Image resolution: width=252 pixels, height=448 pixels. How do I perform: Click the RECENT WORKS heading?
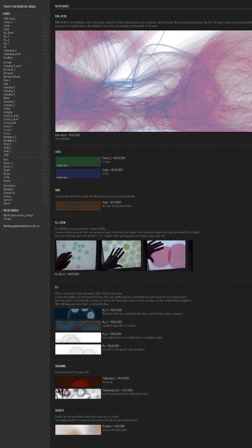tap(62, 6)
